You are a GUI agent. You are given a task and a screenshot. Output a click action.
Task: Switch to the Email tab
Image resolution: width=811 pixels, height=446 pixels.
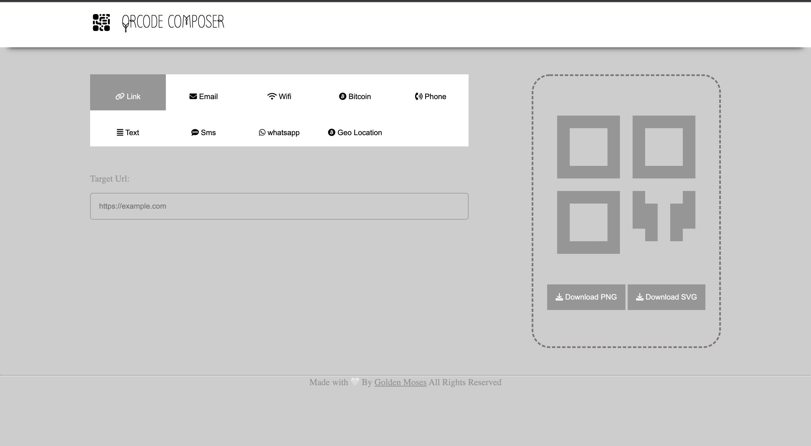click(x=203, y=96)
